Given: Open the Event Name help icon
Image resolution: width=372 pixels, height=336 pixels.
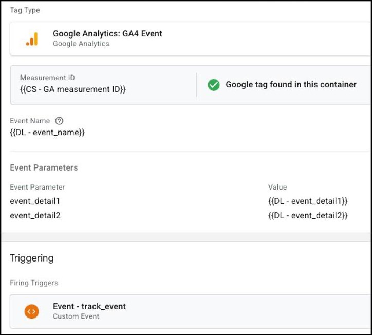Looking at the screenshot, I should coord(59,121).
